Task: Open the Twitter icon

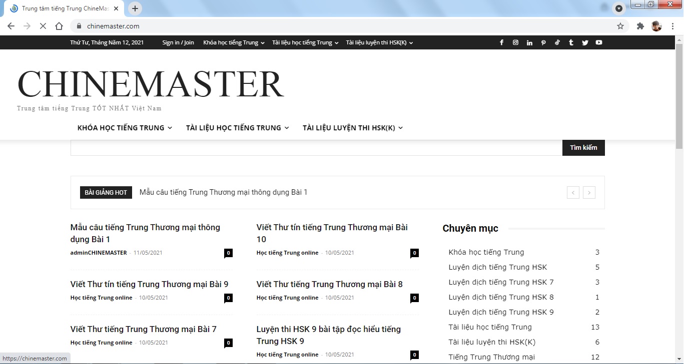Action: tap(585, 42)
